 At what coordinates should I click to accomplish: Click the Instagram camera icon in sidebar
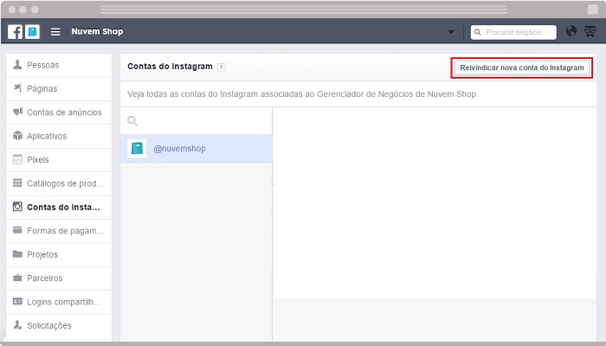(17, 207)
